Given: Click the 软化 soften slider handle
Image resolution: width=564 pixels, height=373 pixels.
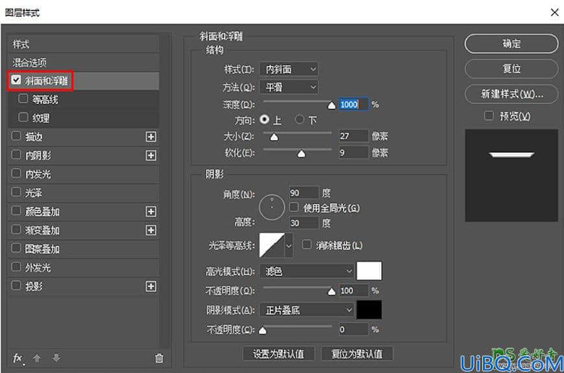Looking at the screenshot, I should pyautogui.click(x=301, y=153).
